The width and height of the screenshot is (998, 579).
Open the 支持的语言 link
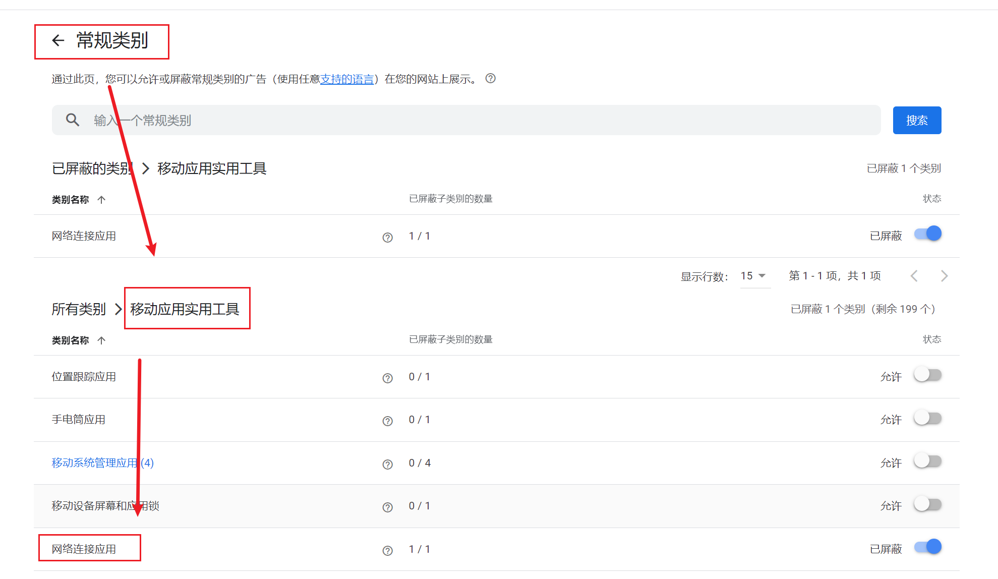[347, 79]
